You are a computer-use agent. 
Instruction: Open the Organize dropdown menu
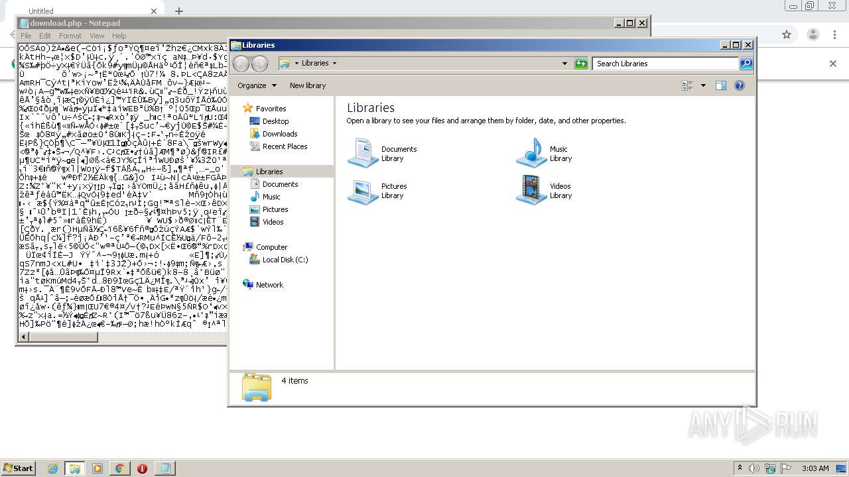tap(257, 85)
